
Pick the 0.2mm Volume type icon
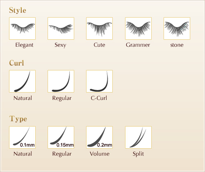pyautogui.click(x=99, y=137)
